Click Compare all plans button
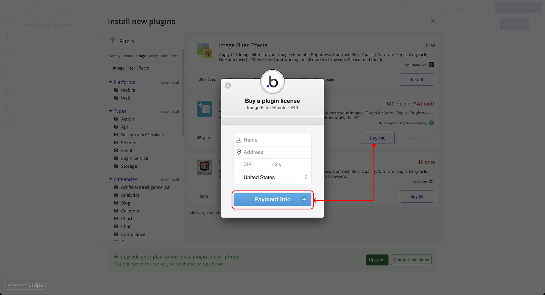Viewport: 545px width, 295px height. pyautogui.click(x=411, y=260)
